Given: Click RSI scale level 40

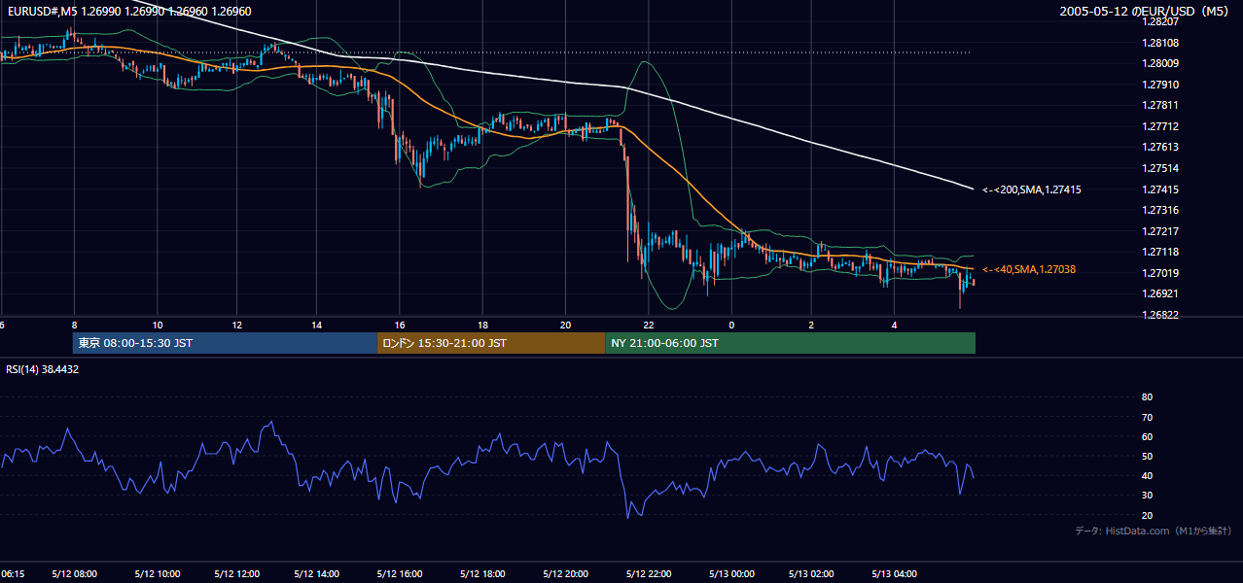Looking at the screenshot, I should click(x=1147, y=475).
